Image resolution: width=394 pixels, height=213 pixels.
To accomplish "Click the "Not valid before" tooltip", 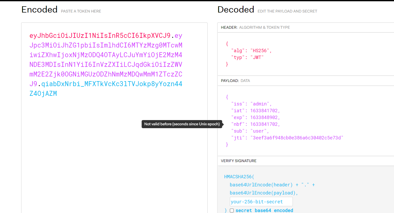I will pyautogui.click(x=182, y=124).
